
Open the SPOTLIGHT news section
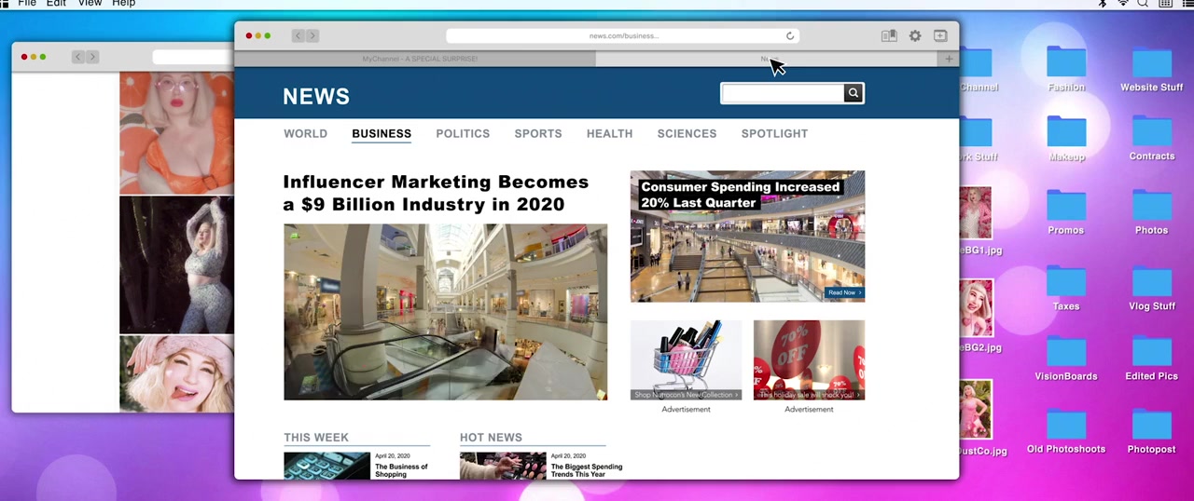[774, 133]
